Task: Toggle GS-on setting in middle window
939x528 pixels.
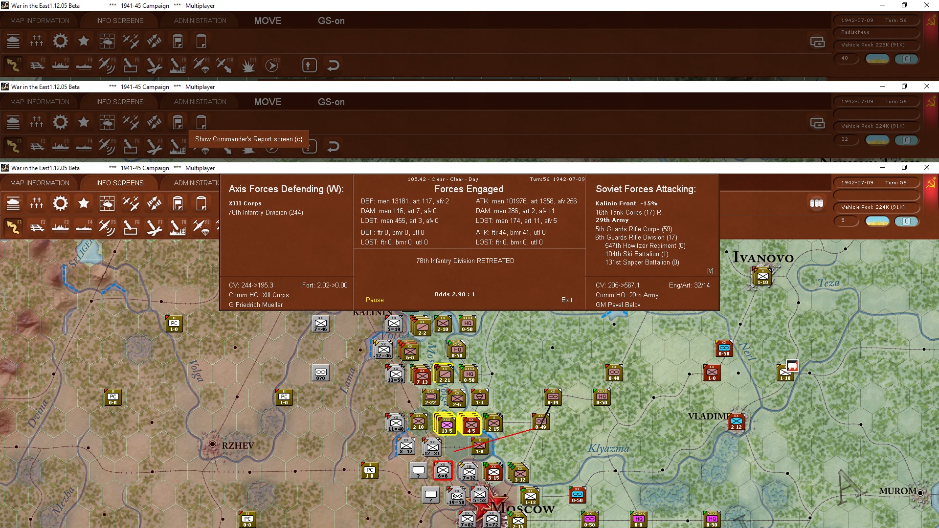Action: [x=331, y=102]
